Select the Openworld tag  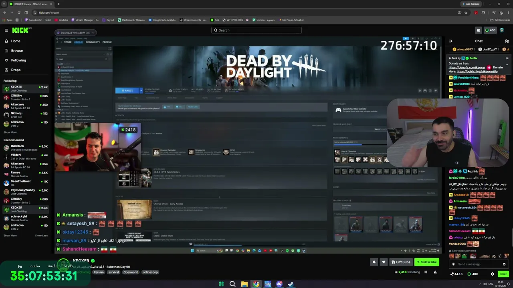pos(131,272)
